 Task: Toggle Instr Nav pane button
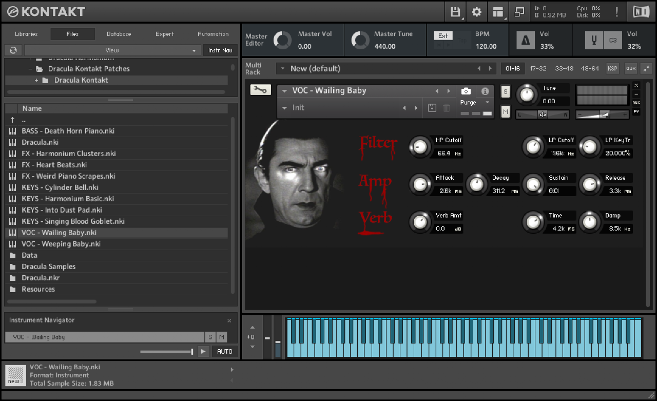click(220, 50)
